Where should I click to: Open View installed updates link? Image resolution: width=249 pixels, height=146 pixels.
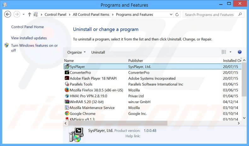pyautogui.click(x=29, y=38)
